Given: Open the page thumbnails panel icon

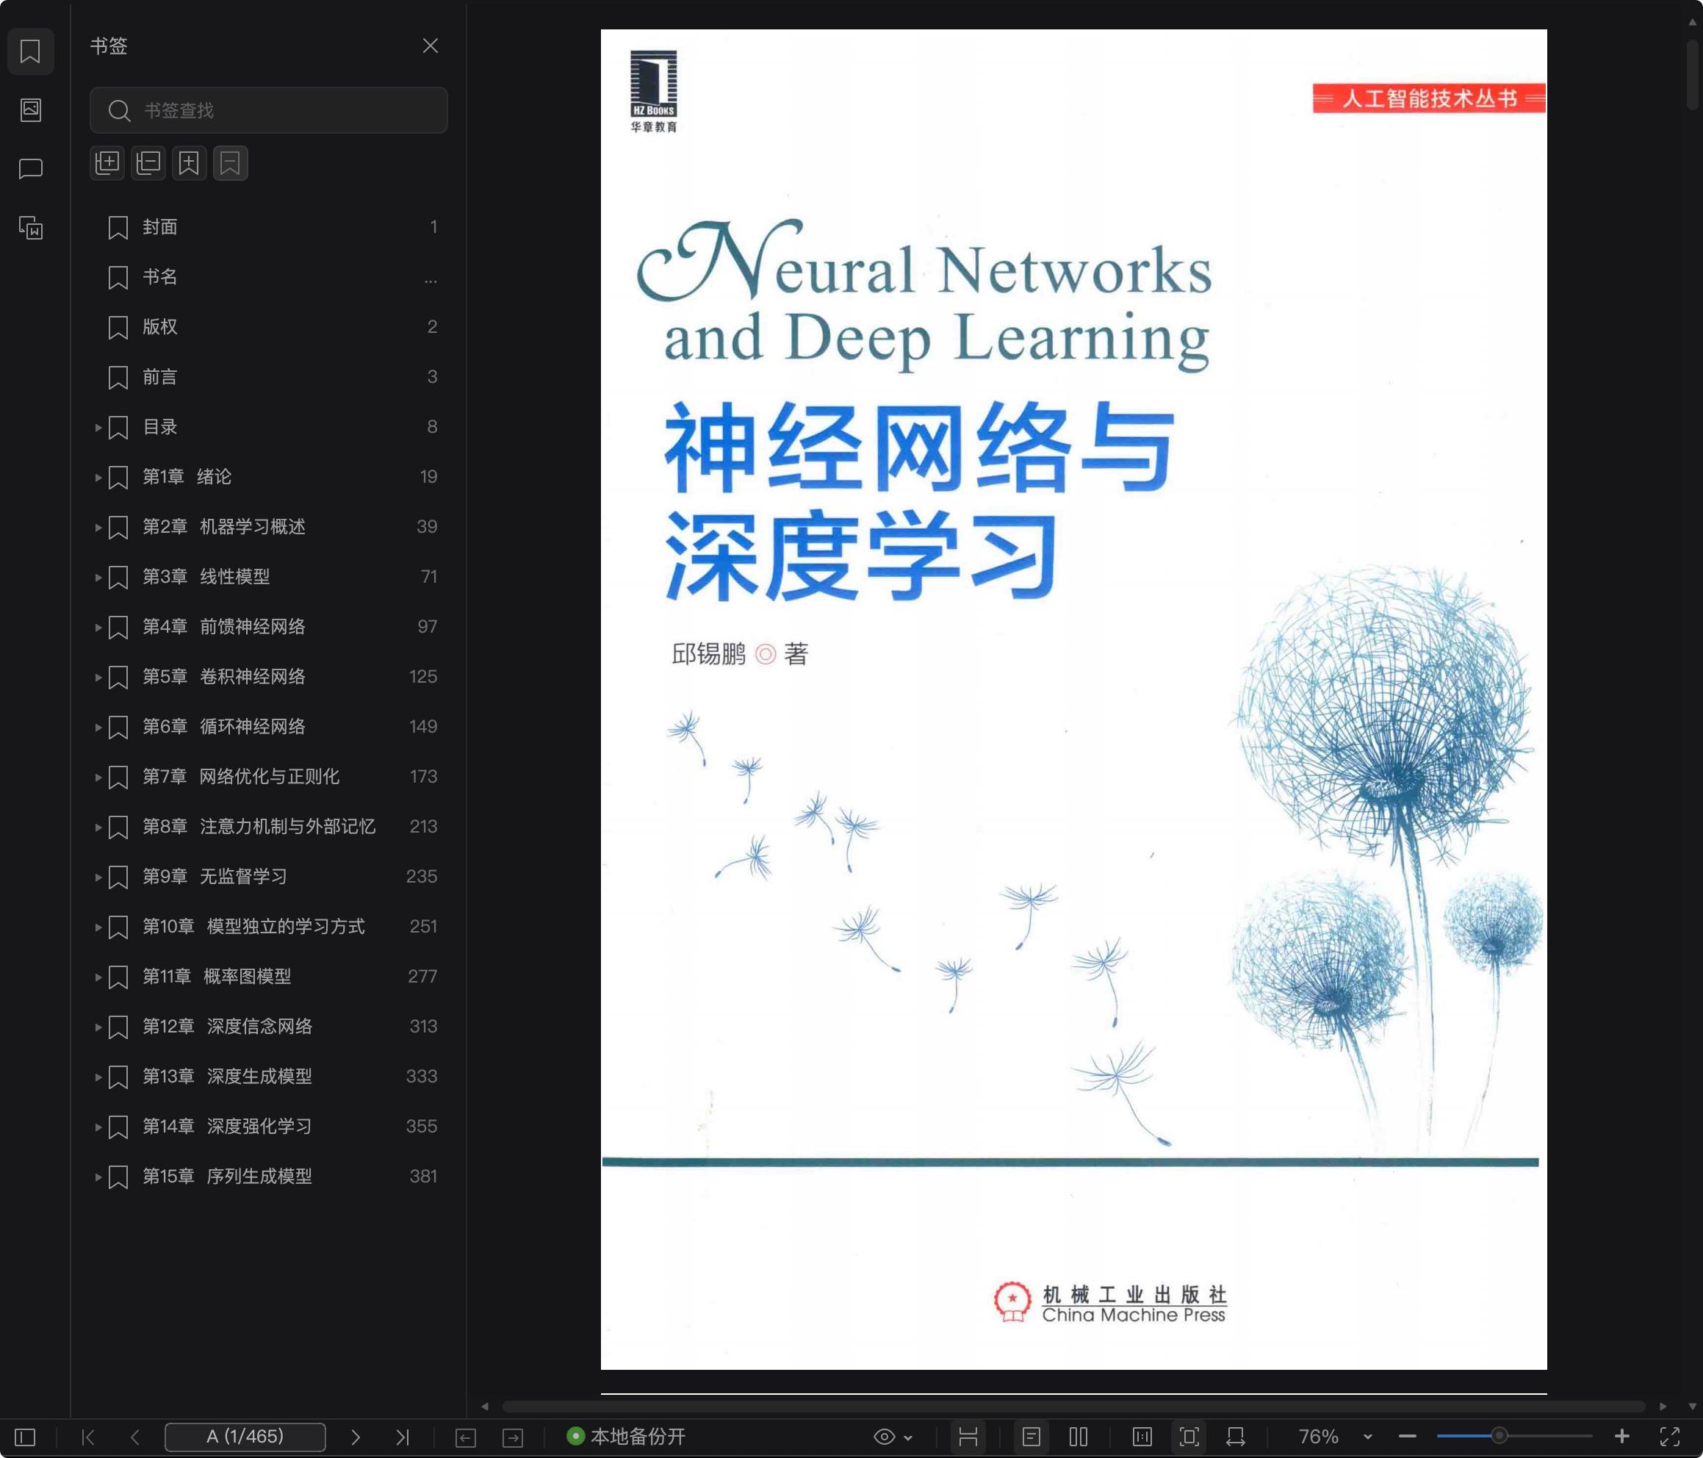Looking at the screenshot, I should point(30,109).
